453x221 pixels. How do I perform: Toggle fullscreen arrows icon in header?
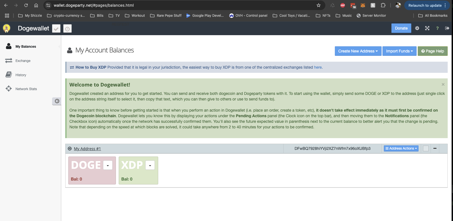(427, 28)
